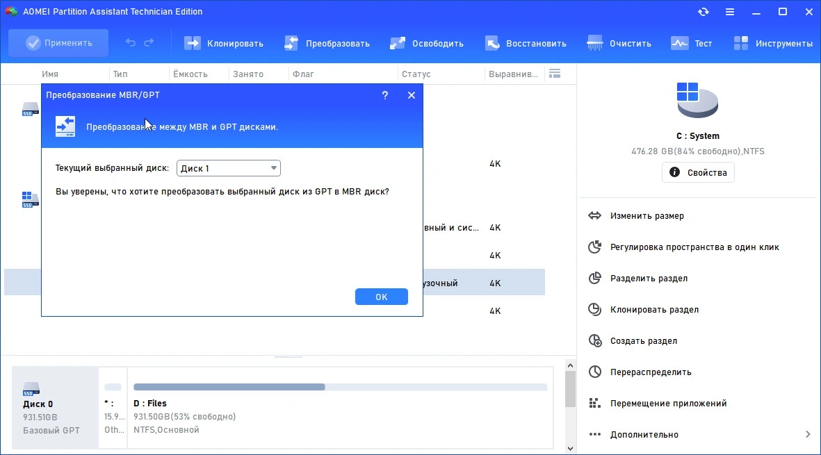Select Разделить раздел option
821x455 pixels.
pyautogui.click(x=649, y=279)
